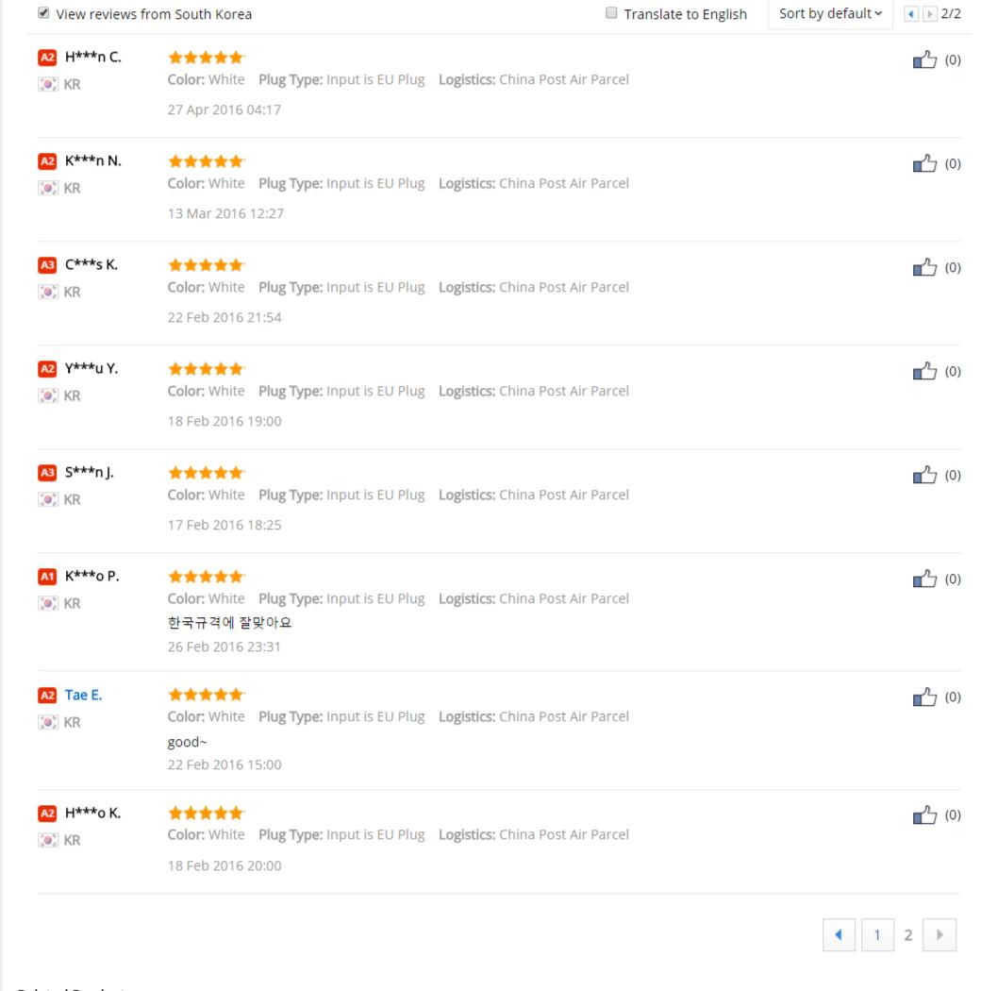Uncheck View reviews from South Korea

[x=43, y=14]
